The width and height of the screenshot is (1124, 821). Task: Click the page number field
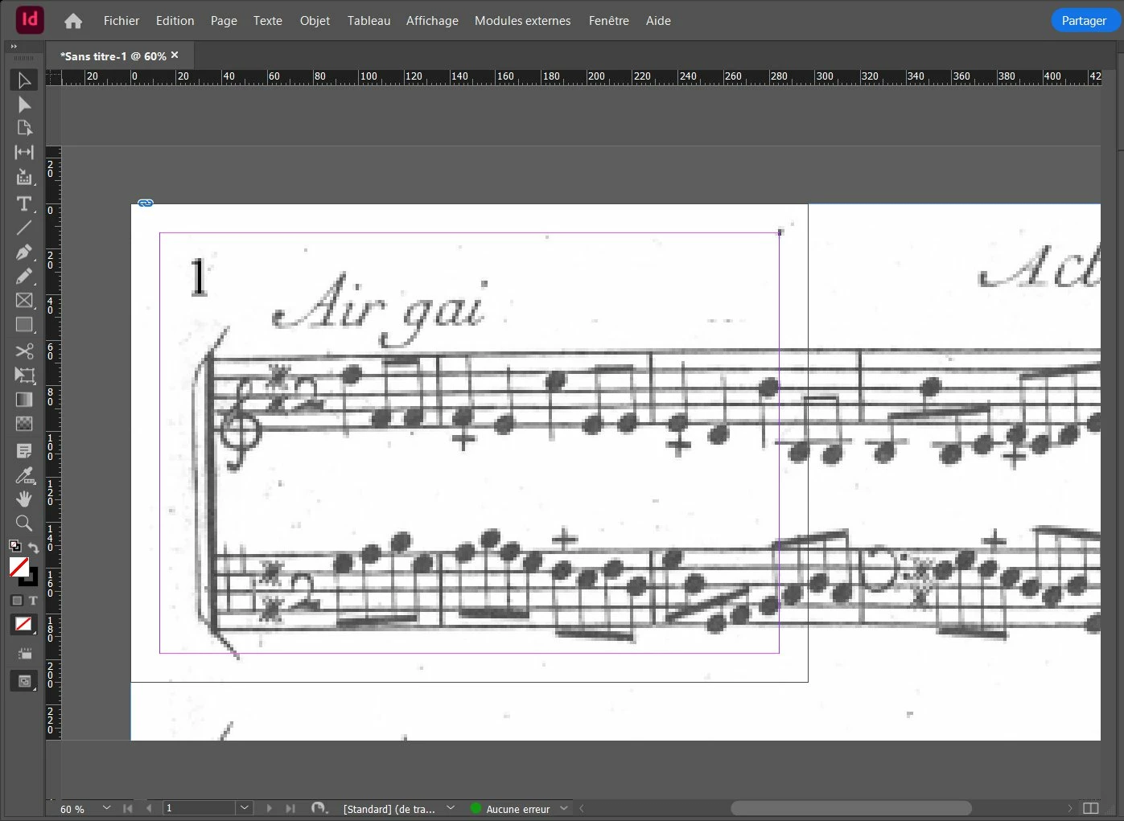tap(200, 808)
